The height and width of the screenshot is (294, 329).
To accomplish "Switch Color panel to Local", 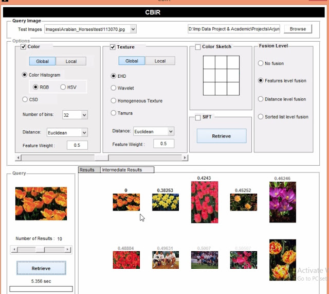I will (x=71, y=61).
